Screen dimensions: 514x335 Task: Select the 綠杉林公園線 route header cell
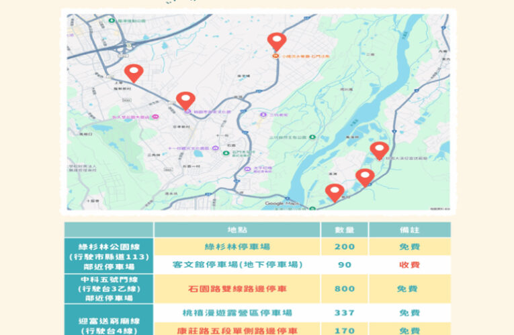click(109, 255)
